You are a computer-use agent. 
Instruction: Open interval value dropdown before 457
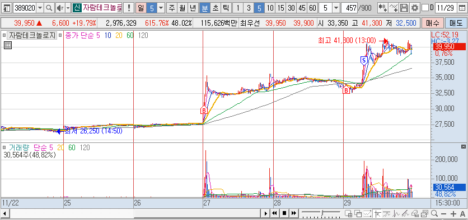[x=336, y=8]
